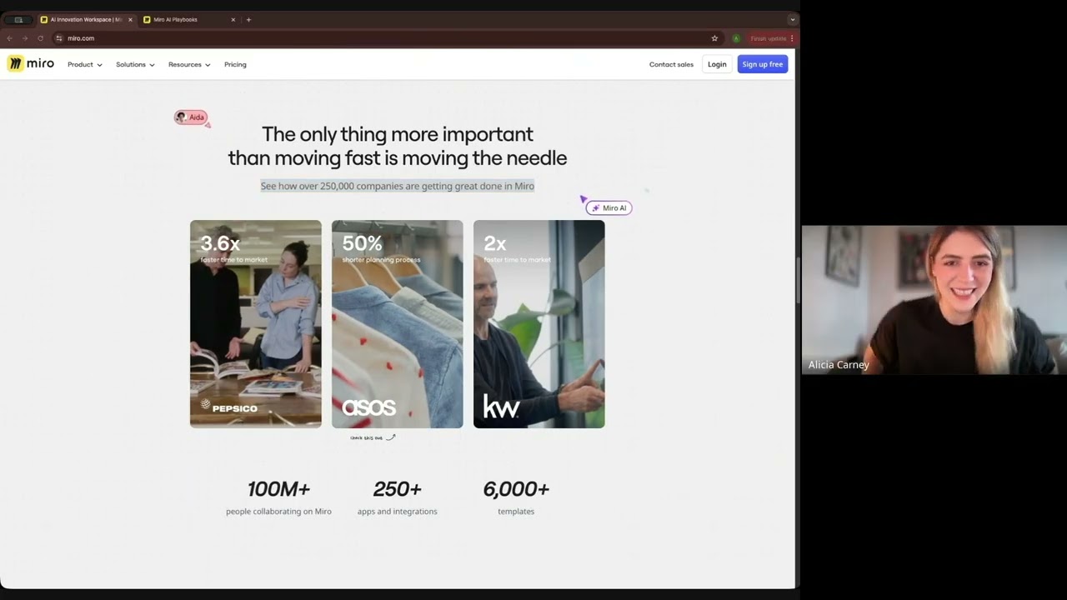Click the "6,000+" statistic
Viewport: 1067px width, 600px height.
pyautogui.click(x=516, y=489)
